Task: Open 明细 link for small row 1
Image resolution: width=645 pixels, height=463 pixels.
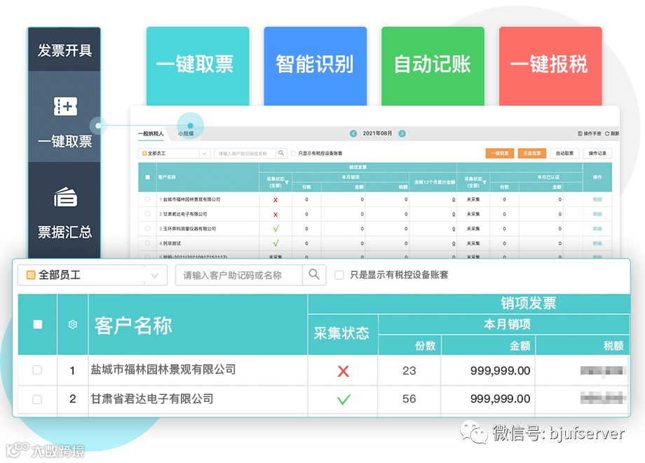Action: point(597,199)
